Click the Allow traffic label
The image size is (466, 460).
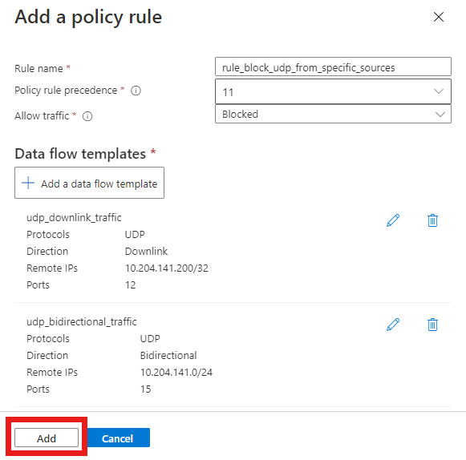click(x=42, y=116)
